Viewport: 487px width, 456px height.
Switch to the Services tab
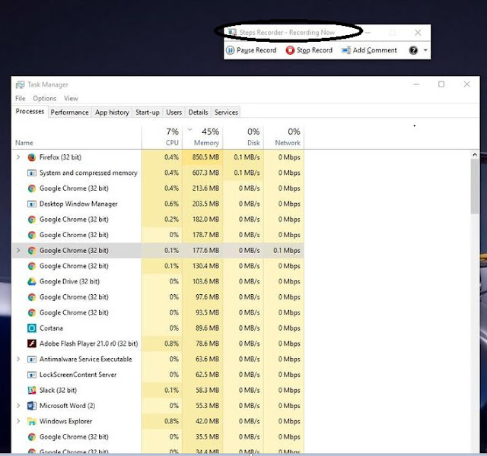[226, 112]
